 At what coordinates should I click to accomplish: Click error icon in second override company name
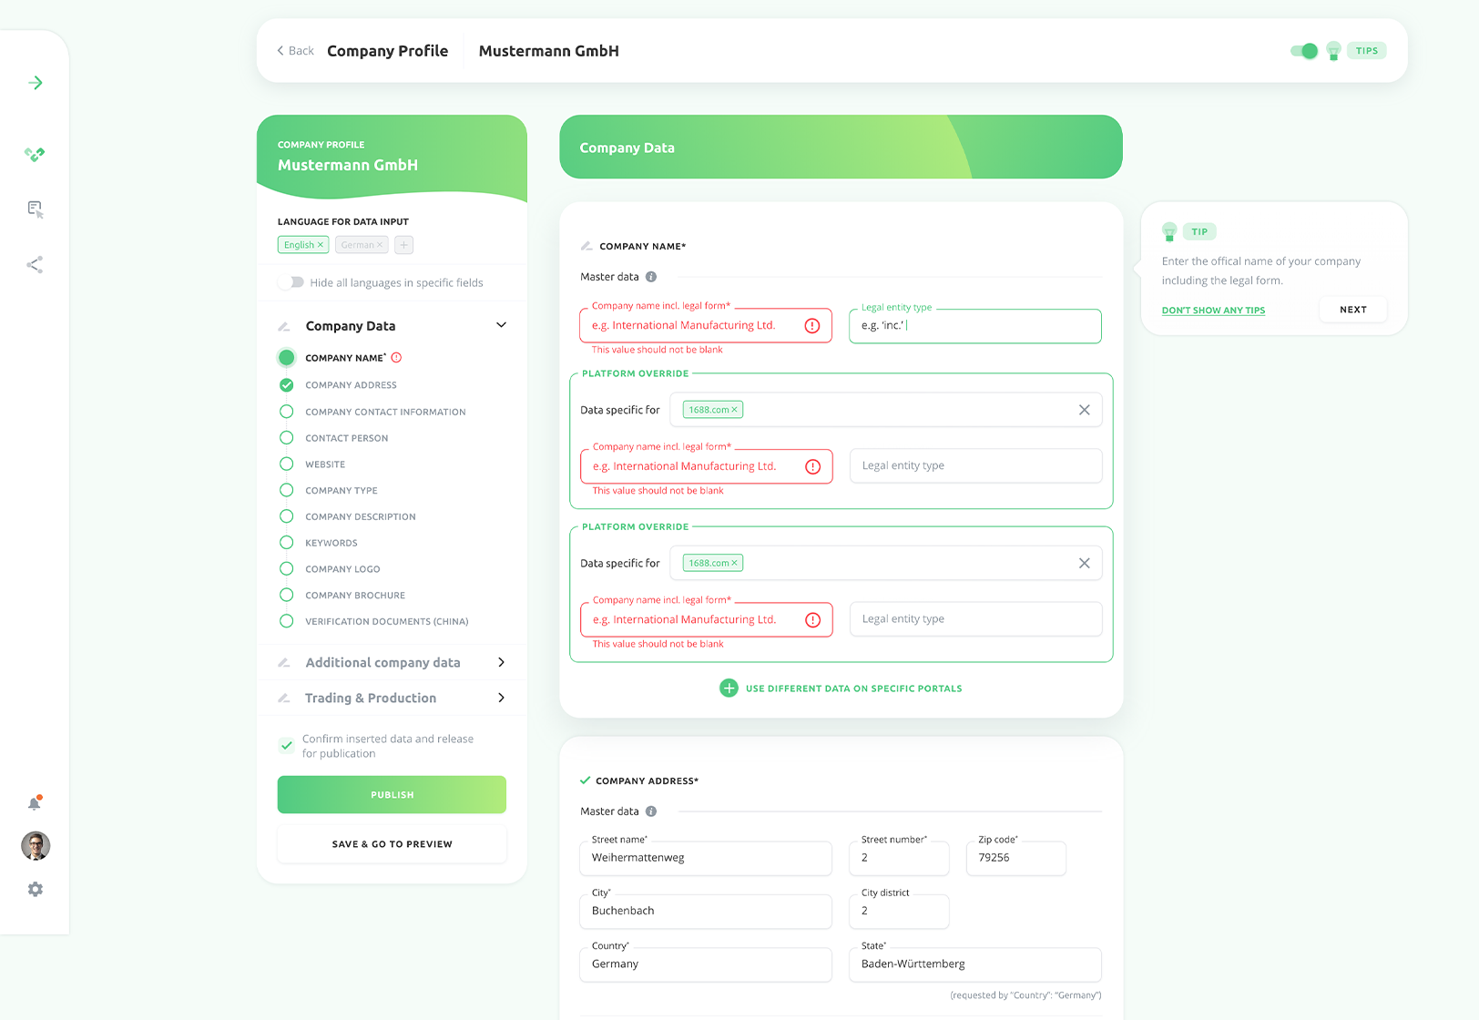click(x=813, y=620)
